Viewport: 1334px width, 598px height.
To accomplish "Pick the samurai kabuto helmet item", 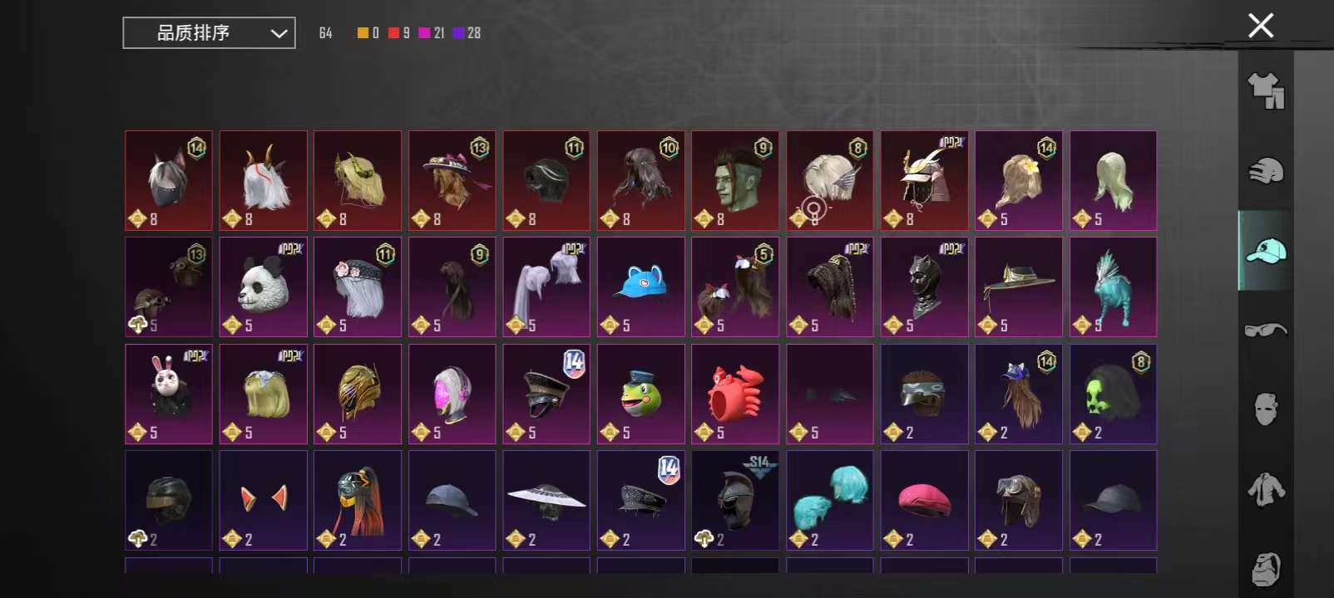I will pos(924,180).
